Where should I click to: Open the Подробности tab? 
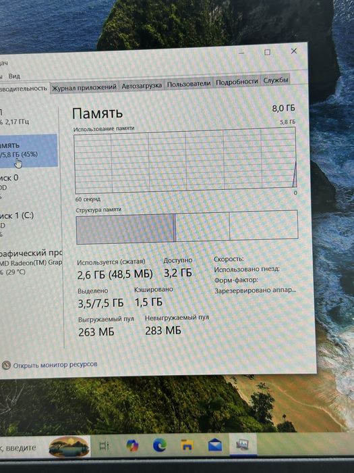click(237, 82)
